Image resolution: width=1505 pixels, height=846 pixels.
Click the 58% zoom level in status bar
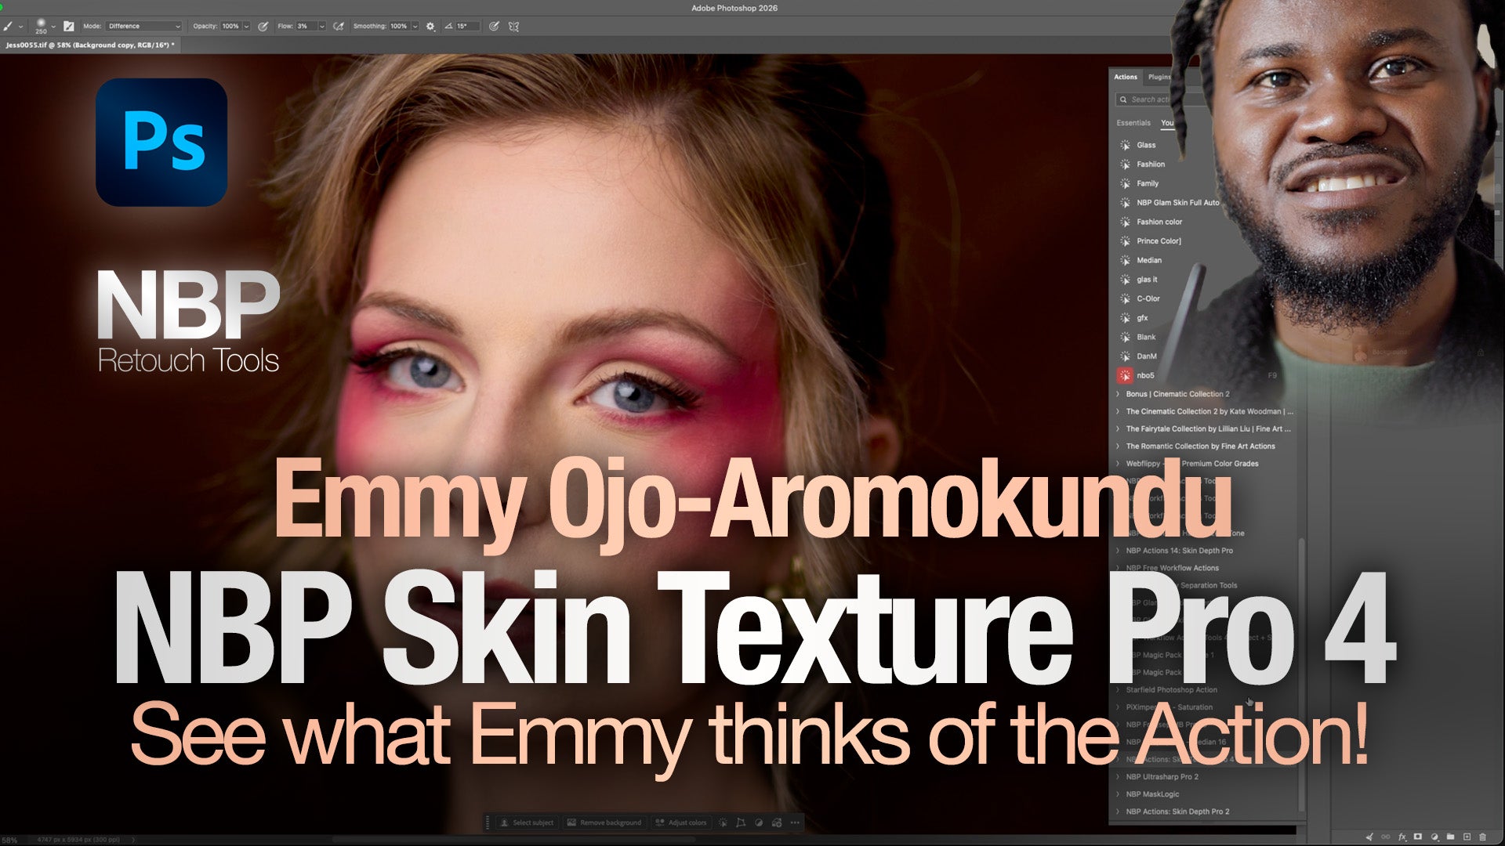[9, 840]
